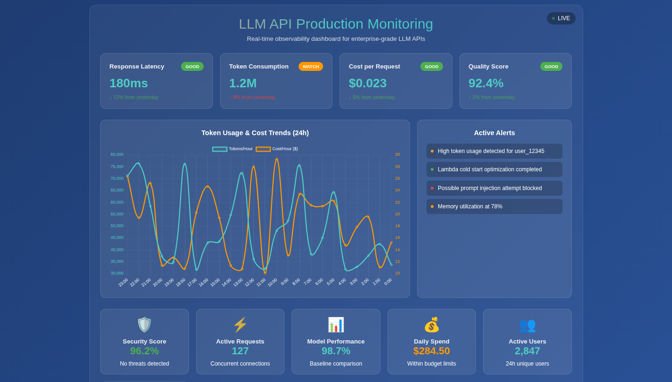Click the WATCH badge on Token Consumption
Screen dimensions: 672x382
tap(311, 67)
